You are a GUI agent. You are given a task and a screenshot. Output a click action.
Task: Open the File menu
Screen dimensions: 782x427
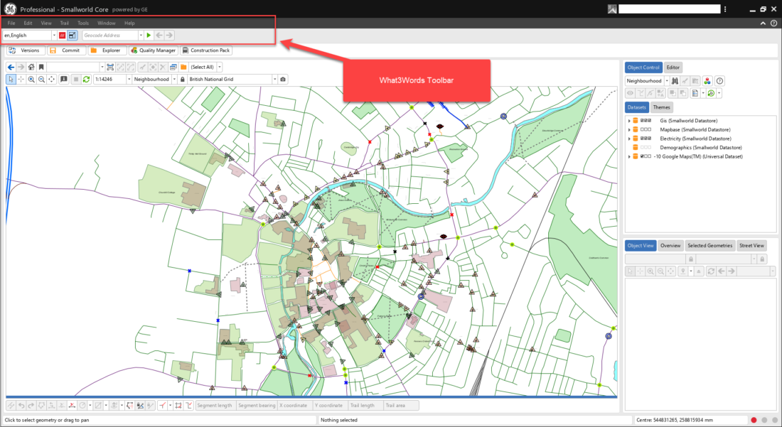[x=11, y=23]
